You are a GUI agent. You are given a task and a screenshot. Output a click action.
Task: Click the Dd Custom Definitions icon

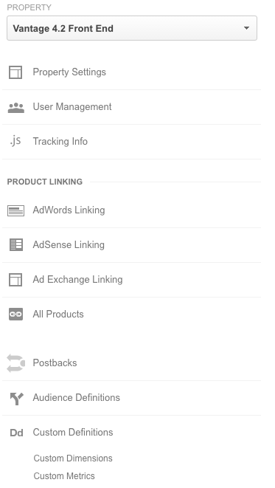[16, 433]
